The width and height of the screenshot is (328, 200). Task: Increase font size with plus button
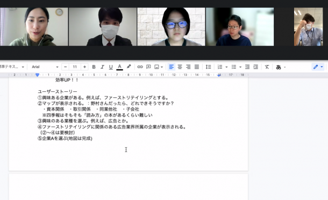click(x=85, y=67)
